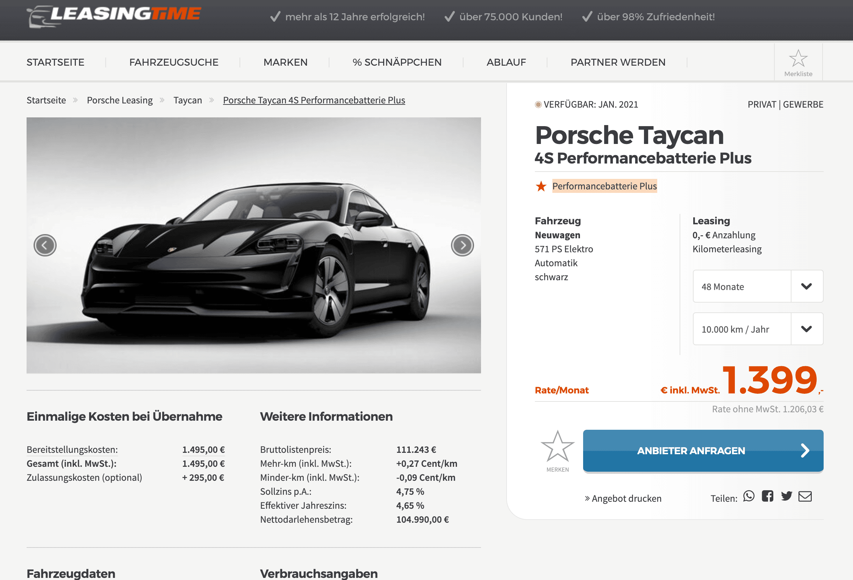853x580 pixels.
Task: Click the Verbrauchsangaben heading
Action: 318,573
